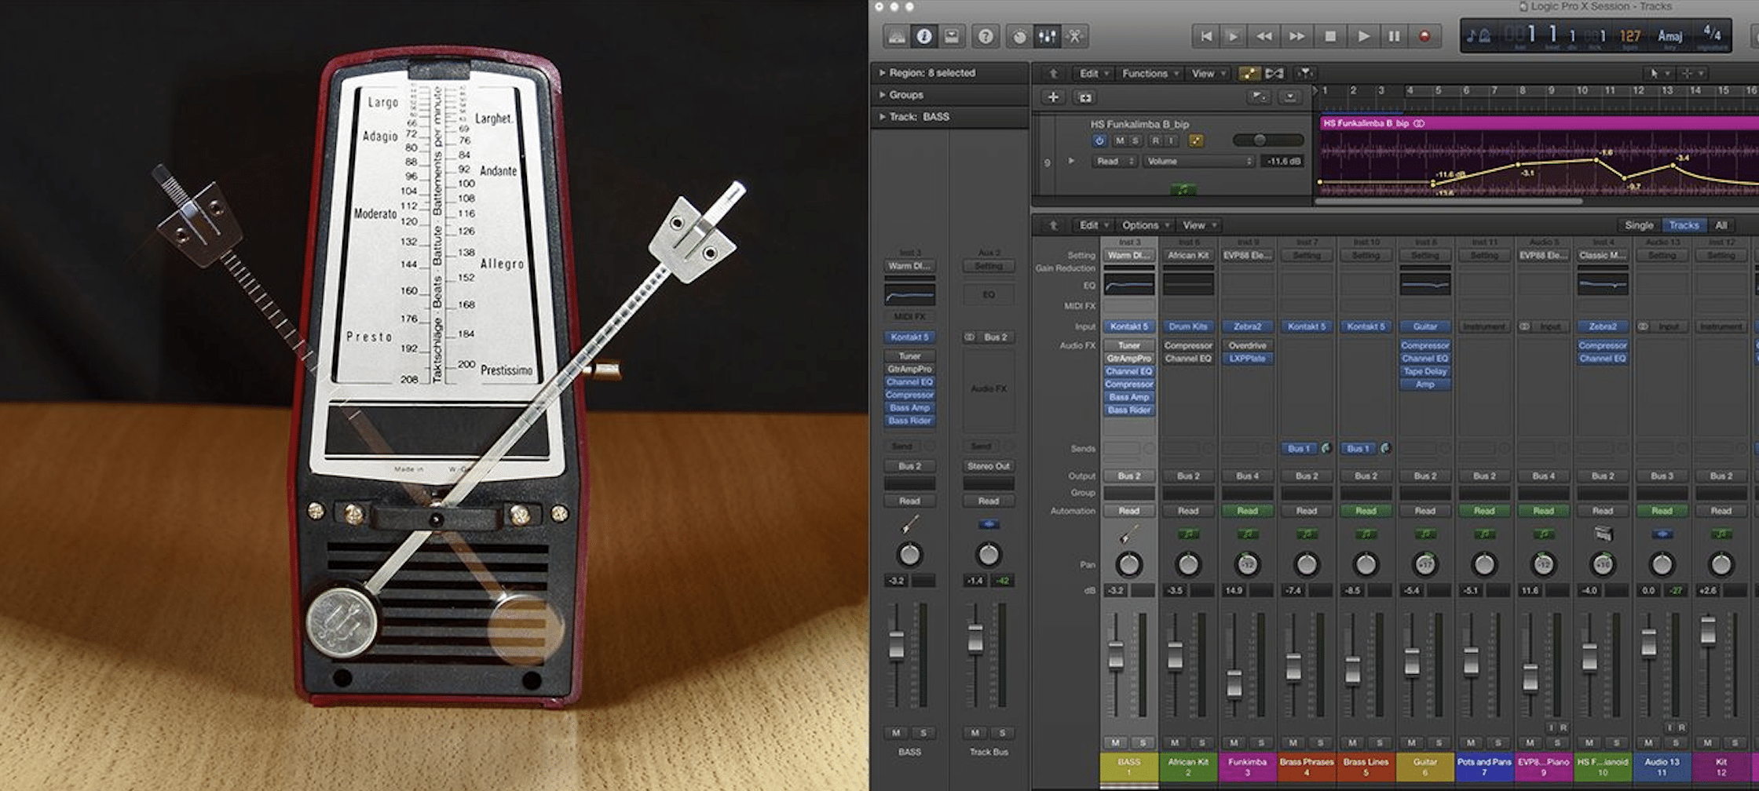Solo the HS Funkalimba B_bip track
The image size is (1759, 791).
(1135, 140)
